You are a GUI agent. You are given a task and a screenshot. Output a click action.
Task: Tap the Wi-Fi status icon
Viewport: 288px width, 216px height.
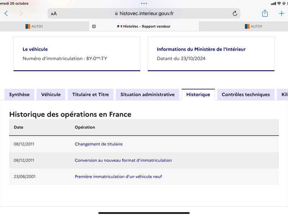point(279,3)
